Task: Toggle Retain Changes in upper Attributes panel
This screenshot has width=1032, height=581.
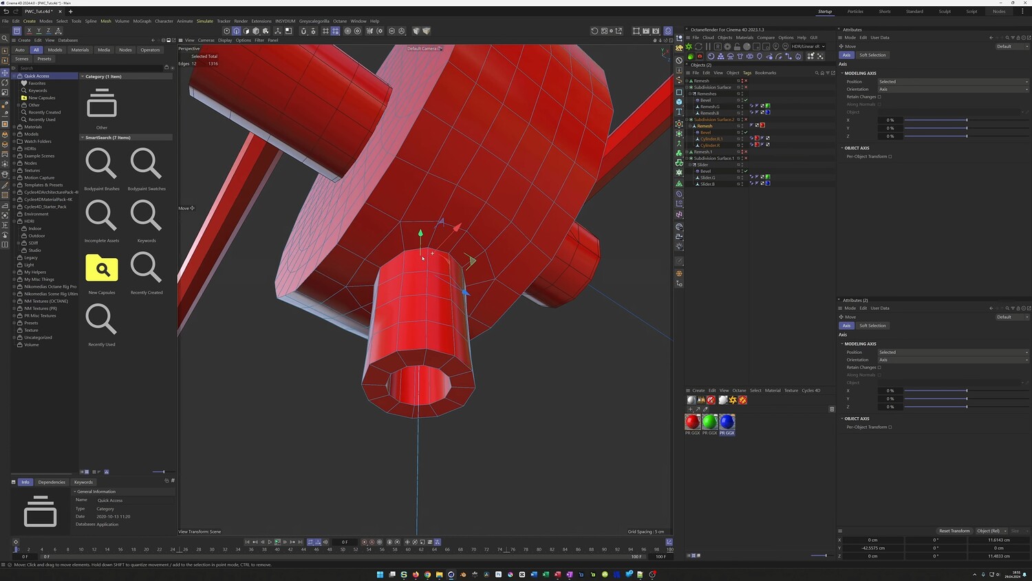Action: [879, 97]
